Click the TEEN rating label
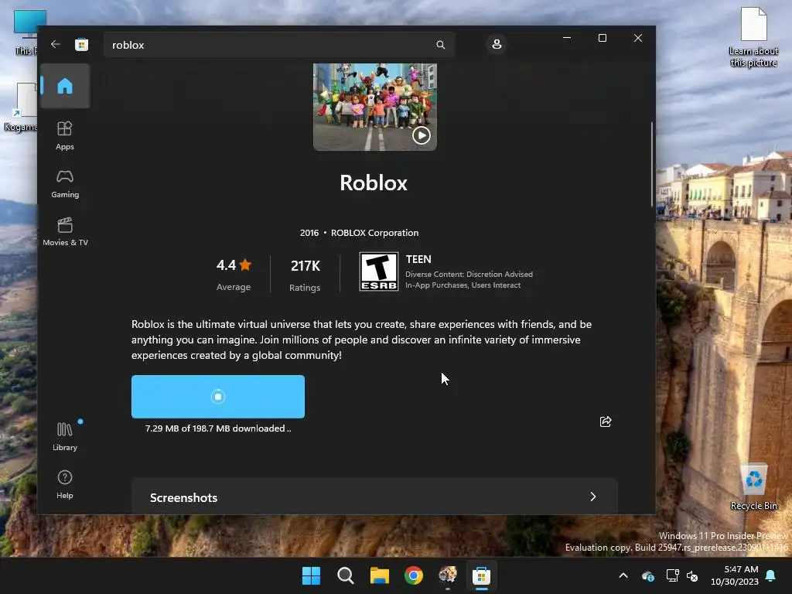This screenshot has width=792, height=594. (x=418, y=259)
